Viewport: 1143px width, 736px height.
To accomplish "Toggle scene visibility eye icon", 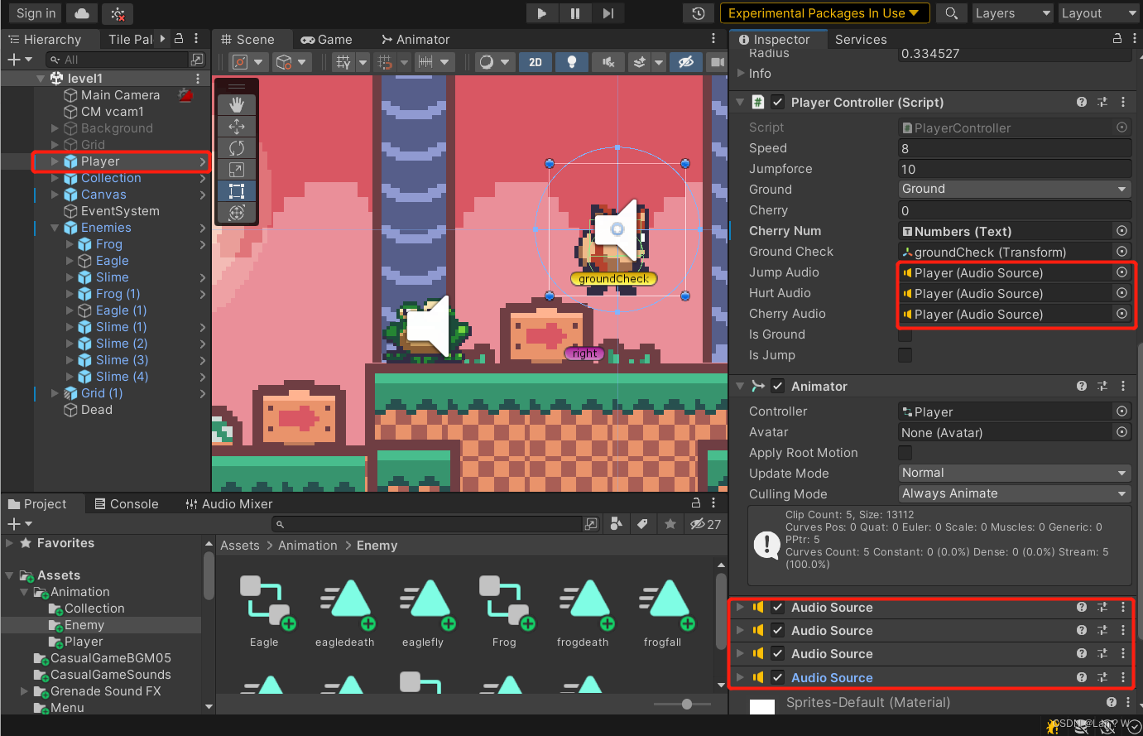I will [x=685, y=62].
